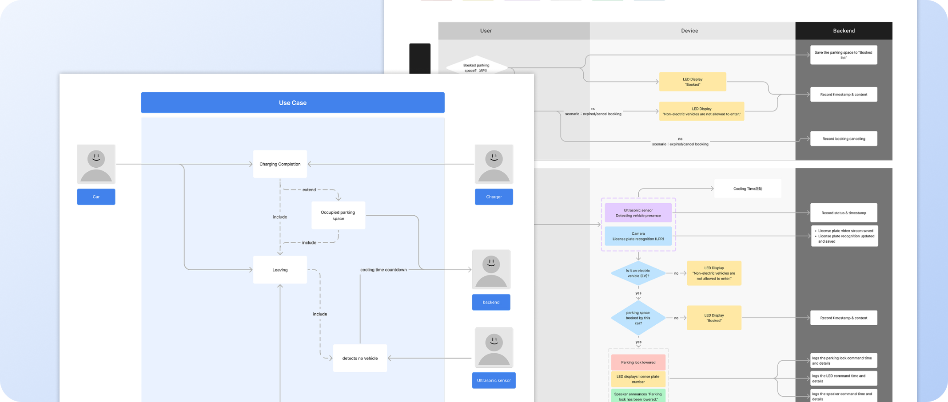Select the Backend swimlane header
Image resolution: width=948 pixels, height=402 pixels.
tap(844, 31)
